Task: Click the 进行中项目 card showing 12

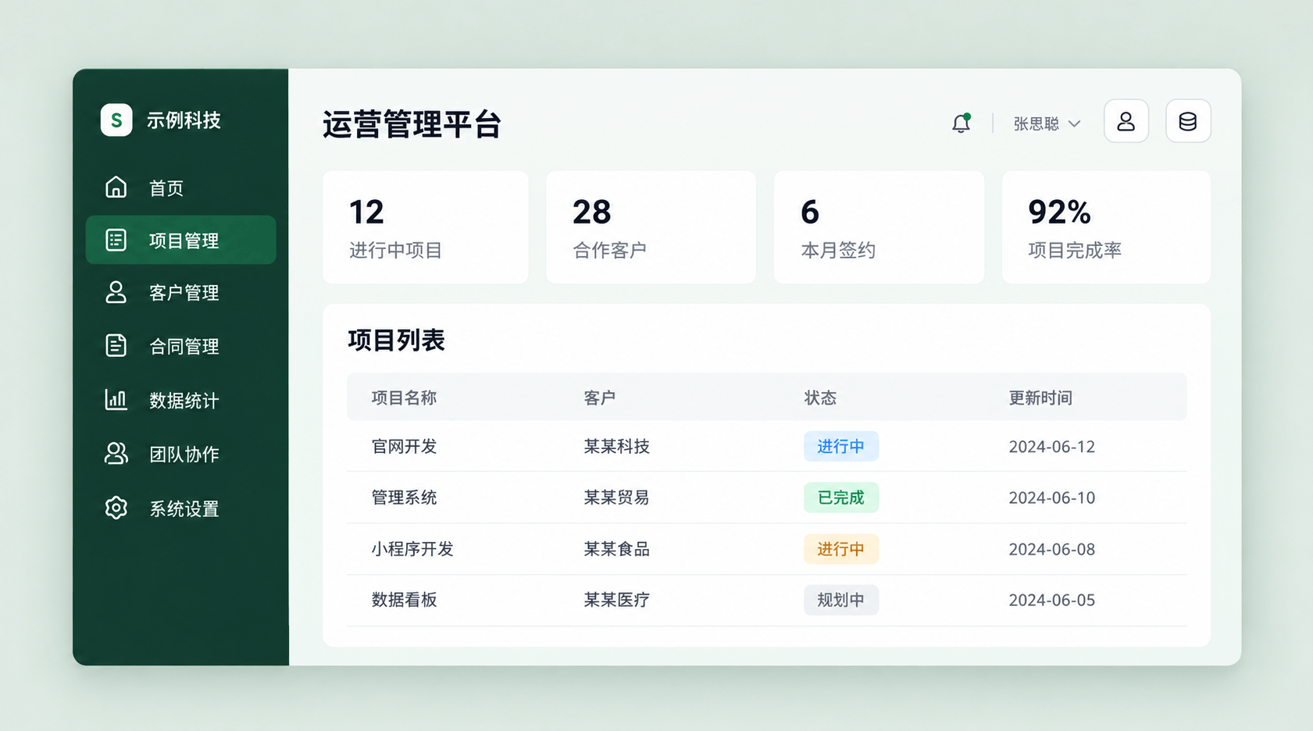Action: point(426,227)
